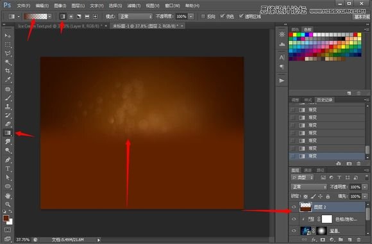Select the Crop tool
Viewport: 372px width, 244px height.
coord(8,71)
